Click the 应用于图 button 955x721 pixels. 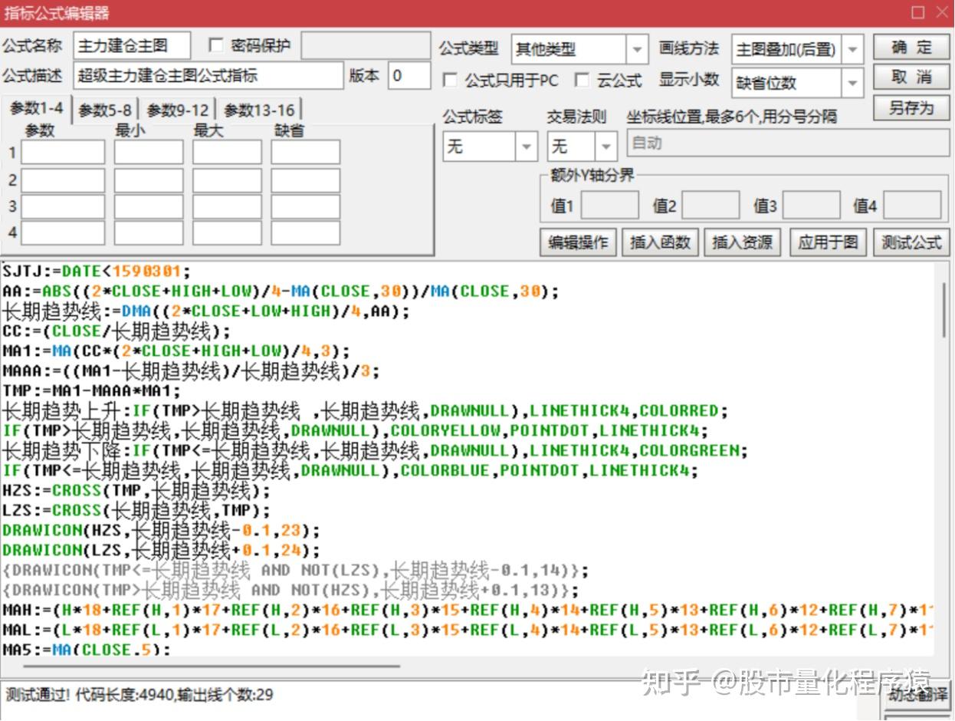click(x=827, y=242)
